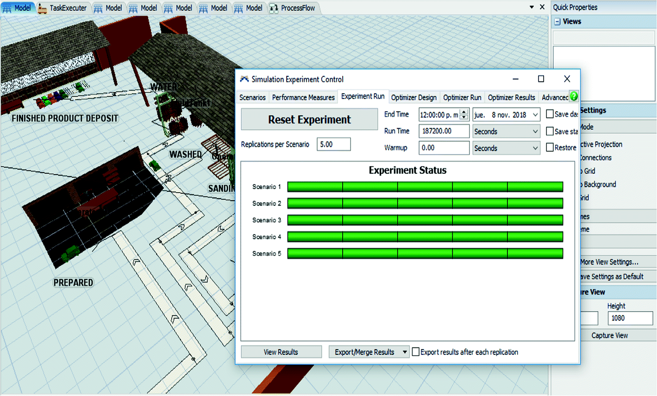Click the TaskExecuter tab icon
This screenshot has height=396, width=657.
click(42, 8)
